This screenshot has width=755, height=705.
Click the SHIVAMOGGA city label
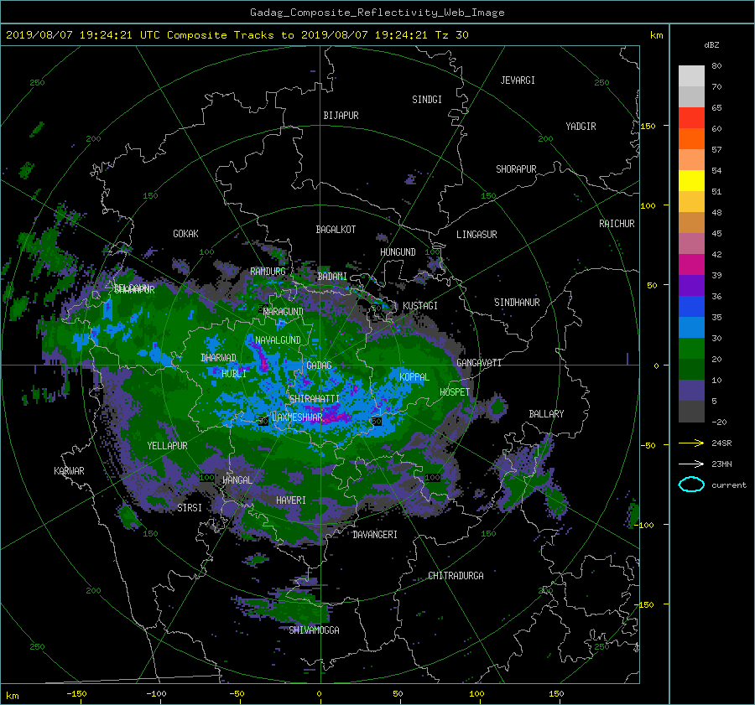[x=314, y=630]
